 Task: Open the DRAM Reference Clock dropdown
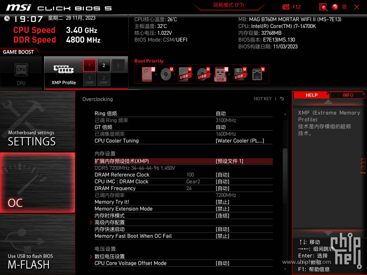tap(183, 175)
